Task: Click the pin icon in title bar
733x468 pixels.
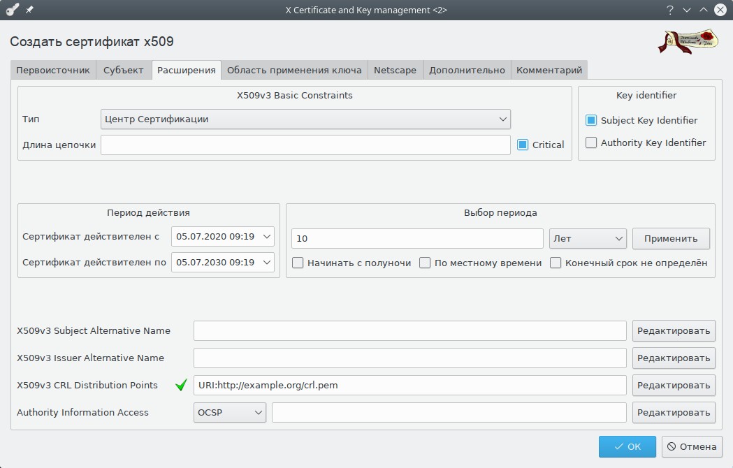Action: click(29, 10)
